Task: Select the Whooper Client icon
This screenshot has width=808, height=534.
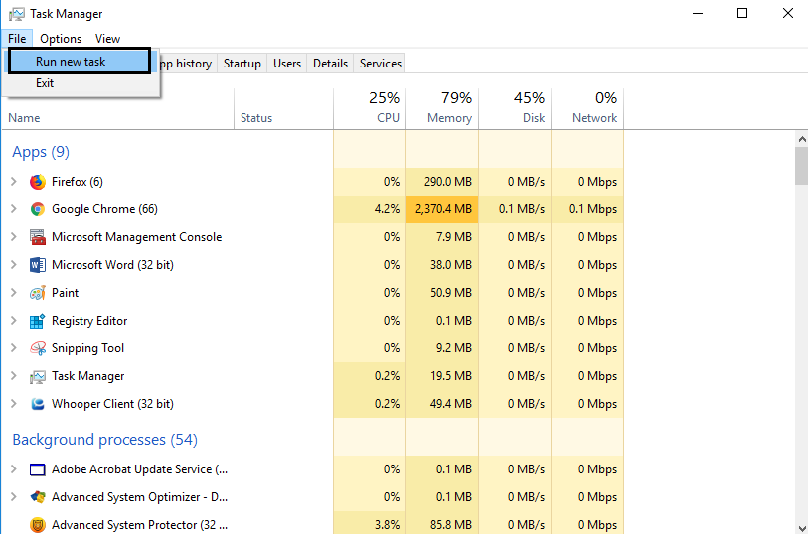Action: tap(38, 404)
